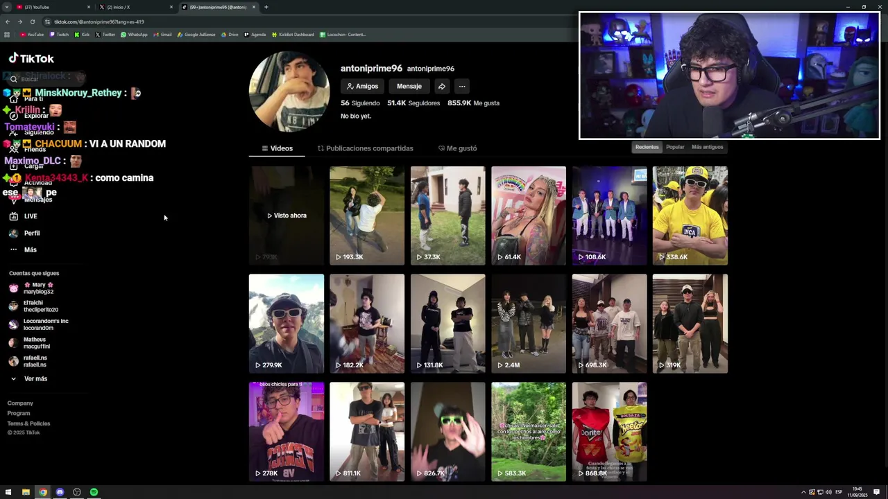
Task: Open the Twitter bookmark
Action: point(105,35)
